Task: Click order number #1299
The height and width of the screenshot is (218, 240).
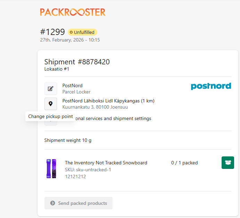Action: click(x=52, y=32)
